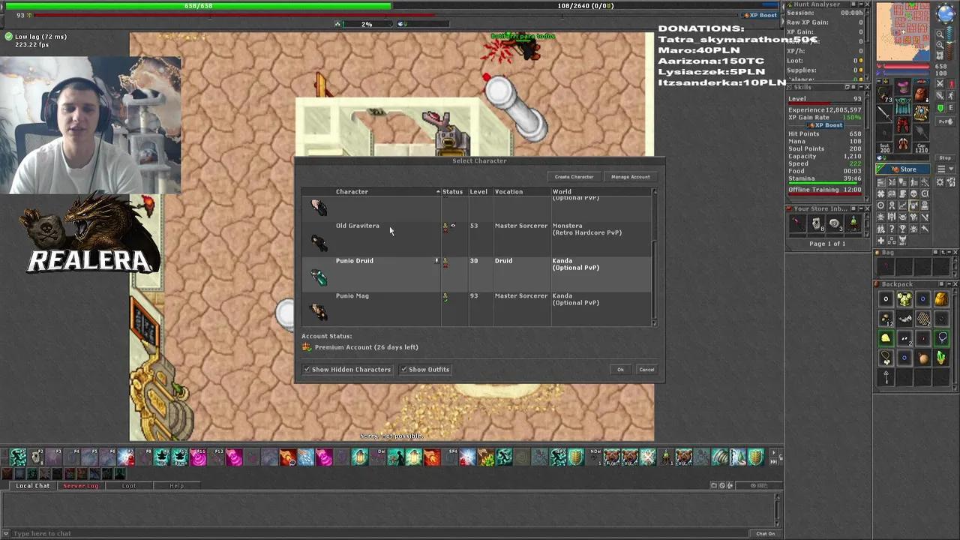960x540 pixels.
Task: Switch to the Server Log tab
Action: 80,486
